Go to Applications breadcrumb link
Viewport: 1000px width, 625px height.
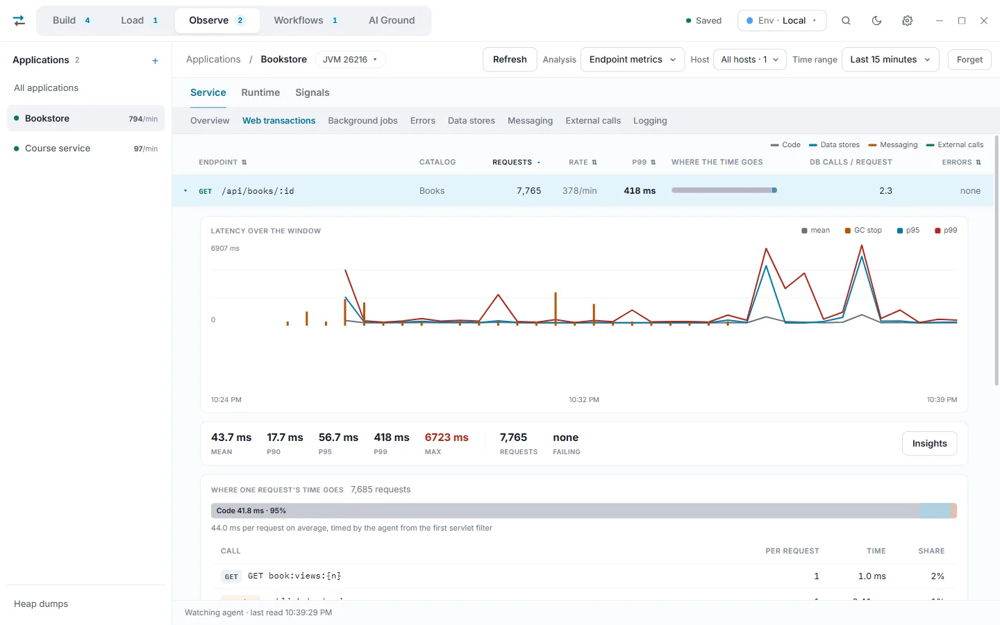pyautogui.click(x=213, y=60)
